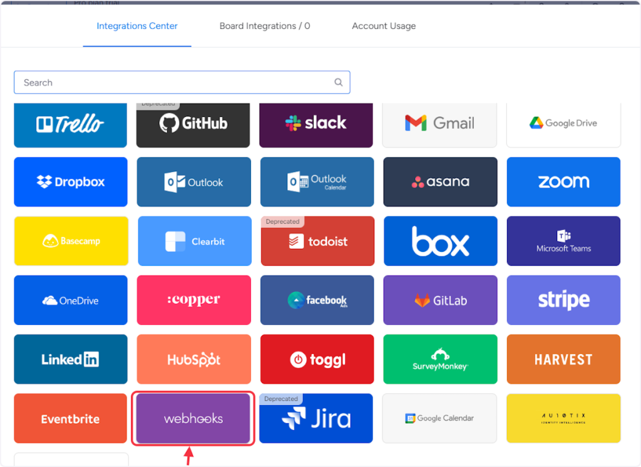Screen dimensions: 641x467
Task: Switch to the Board Integrations tab
Action: coord(265,26)
